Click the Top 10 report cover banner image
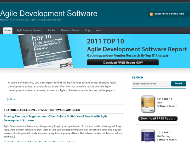The height and width of the screenshot is (142, 190). click(x=46, y=51)
